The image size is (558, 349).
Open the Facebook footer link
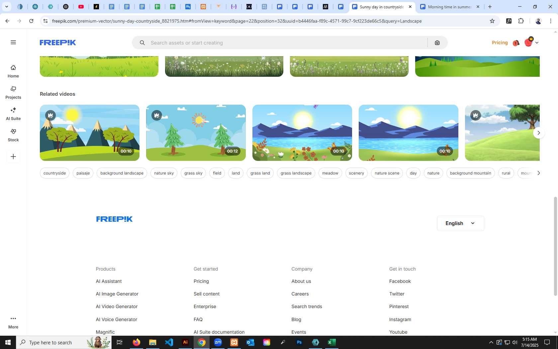(x=400, y=281)
